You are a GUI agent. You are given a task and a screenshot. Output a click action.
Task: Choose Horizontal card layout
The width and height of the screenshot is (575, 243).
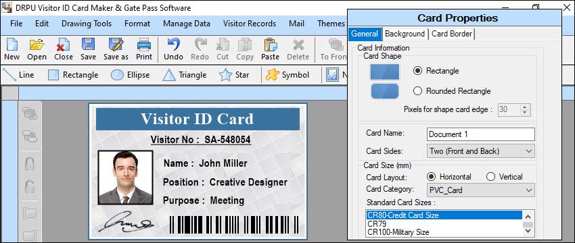tap(432, 177)
